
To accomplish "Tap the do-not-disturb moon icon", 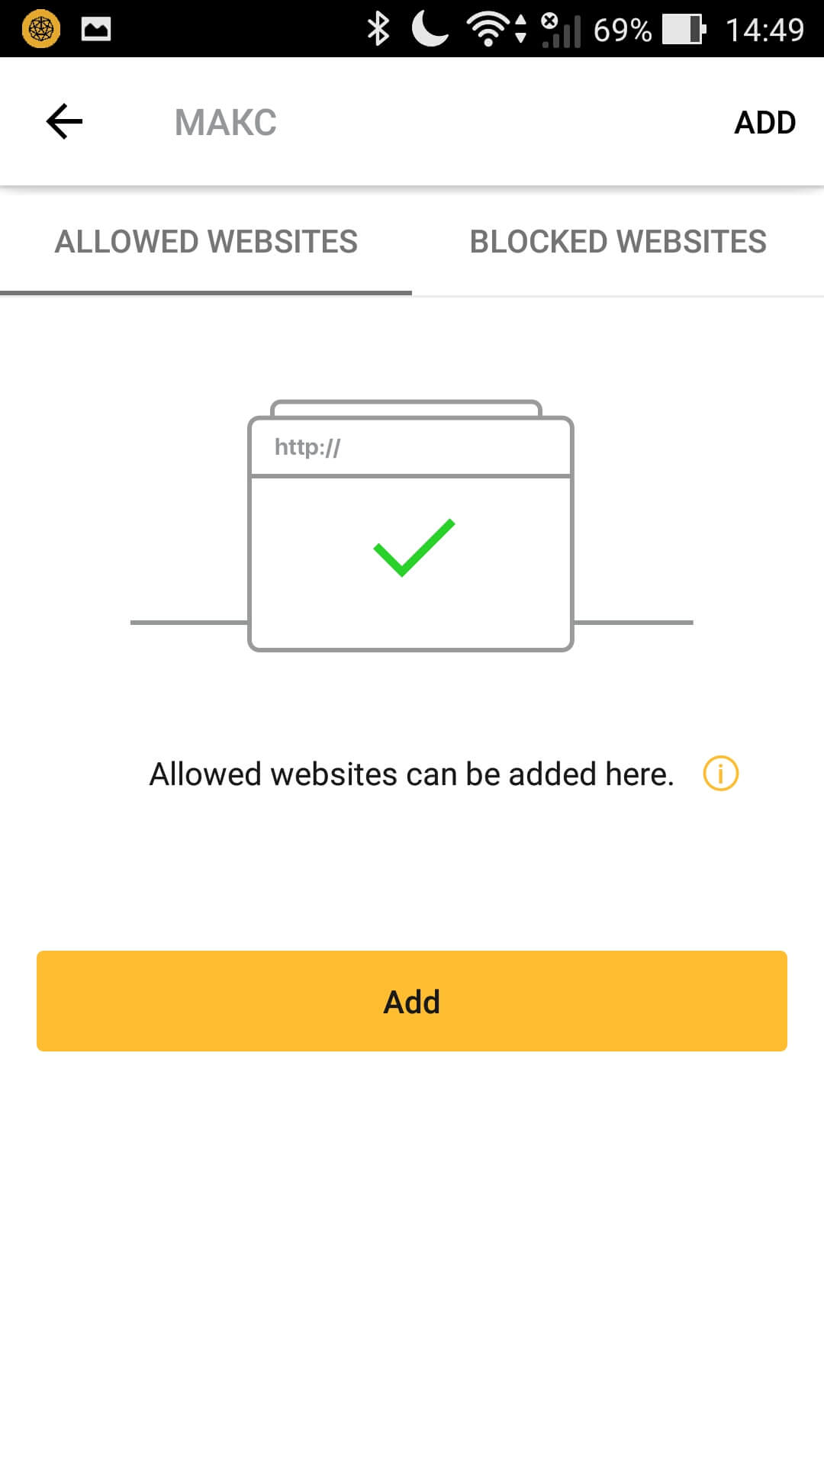I will click(430, 30).
